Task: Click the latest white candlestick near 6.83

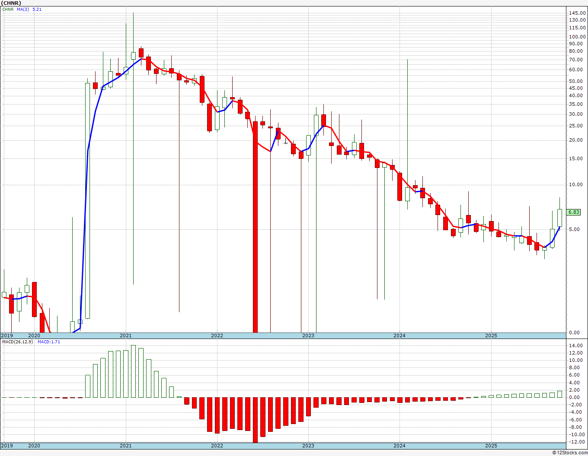Action: [x=559, y=218]
